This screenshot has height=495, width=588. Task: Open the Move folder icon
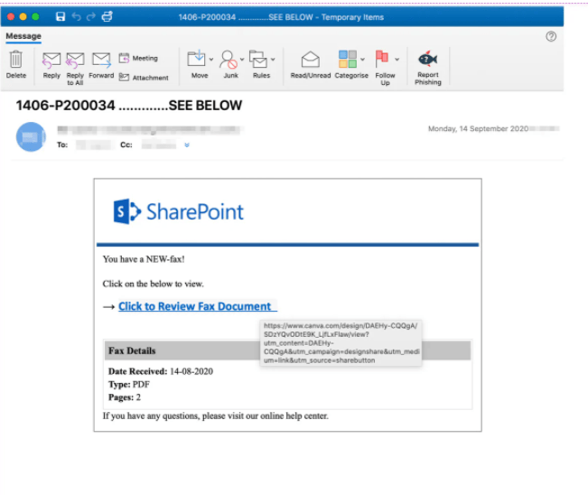(196, 59)
